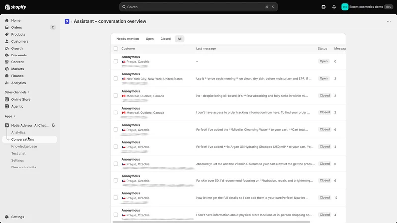This screenshot has width=397, height=223.
Task: Switch to the Open tab
Action: [150, 39]
